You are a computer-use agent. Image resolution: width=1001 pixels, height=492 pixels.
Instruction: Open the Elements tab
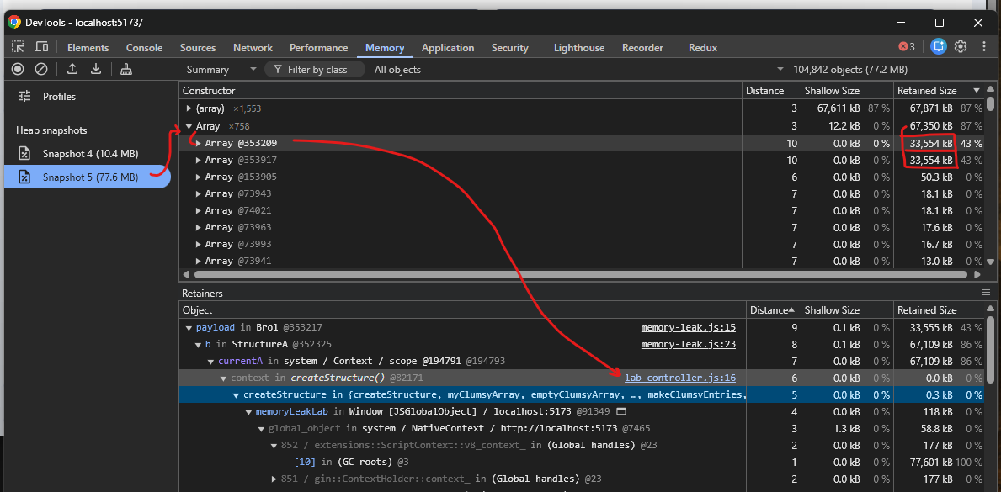click(x=88, y=48)
